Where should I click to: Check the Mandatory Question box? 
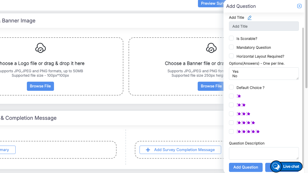(231, 47)
